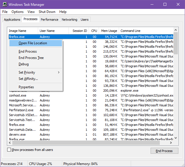The image size is (185, 167).
Task: Sort by CPU column header
Action: (x=94, y=31)
